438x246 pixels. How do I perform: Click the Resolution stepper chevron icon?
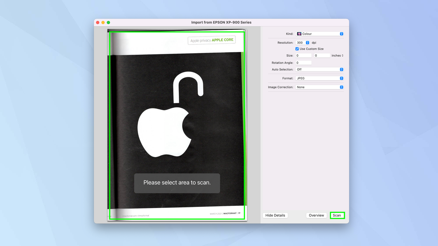click(x=308, y=42)
